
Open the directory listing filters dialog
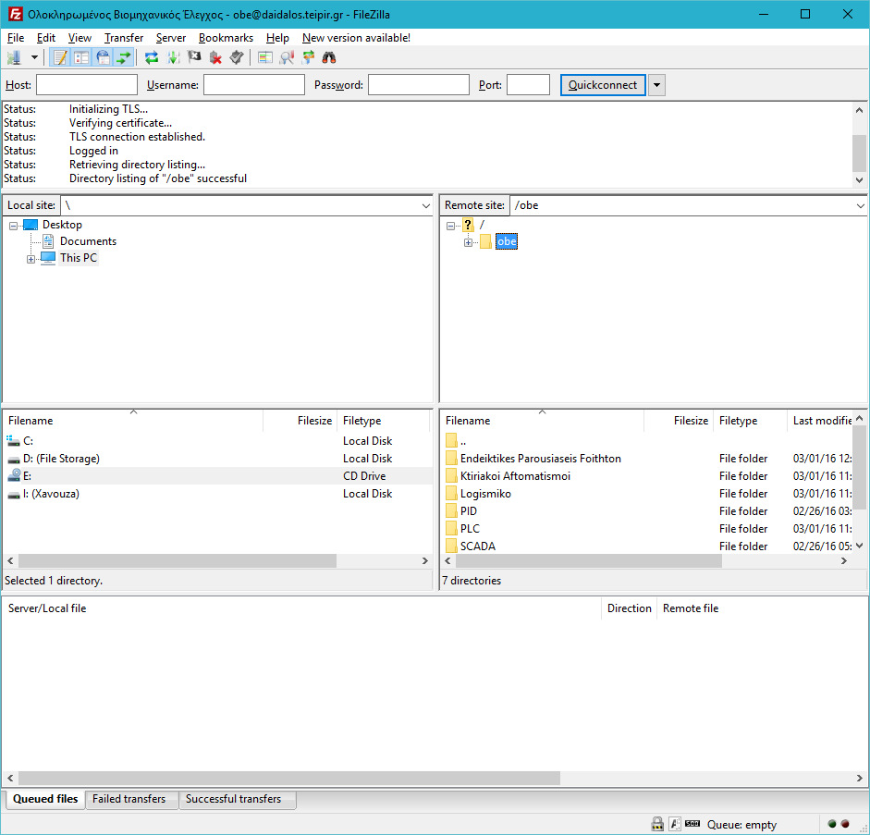click(265, 57)
